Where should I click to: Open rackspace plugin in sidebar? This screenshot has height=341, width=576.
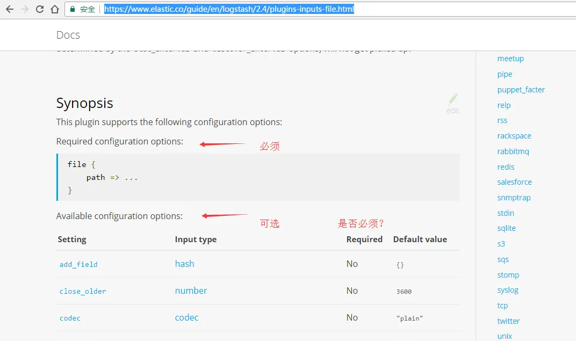514,136
